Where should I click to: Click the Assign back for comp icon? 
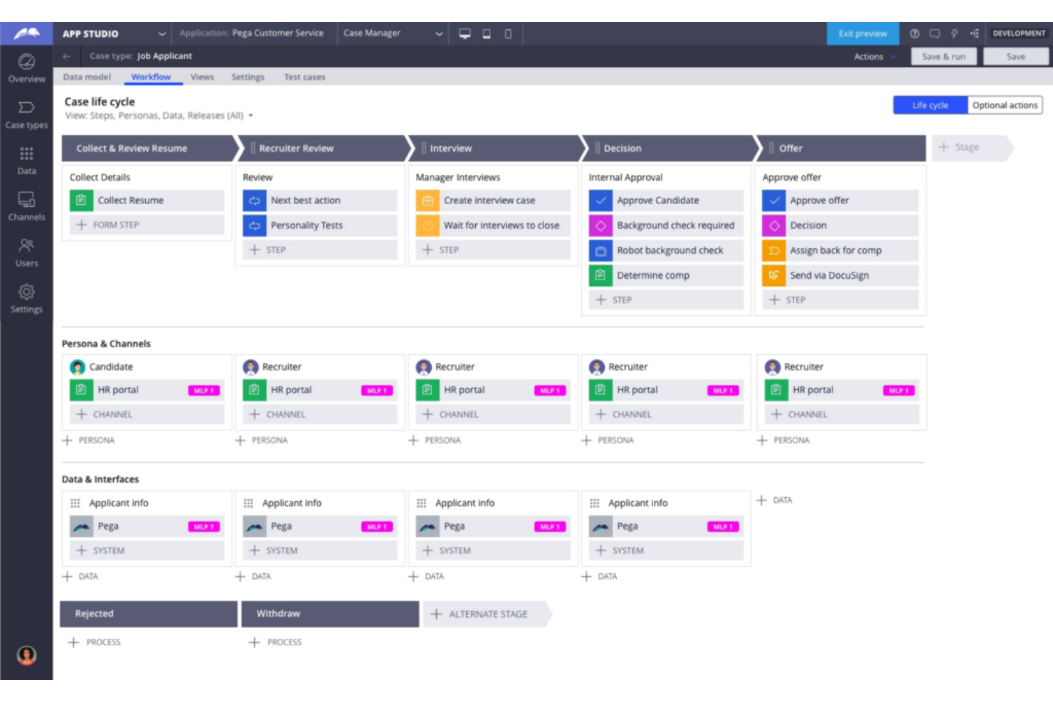(773, 250)
